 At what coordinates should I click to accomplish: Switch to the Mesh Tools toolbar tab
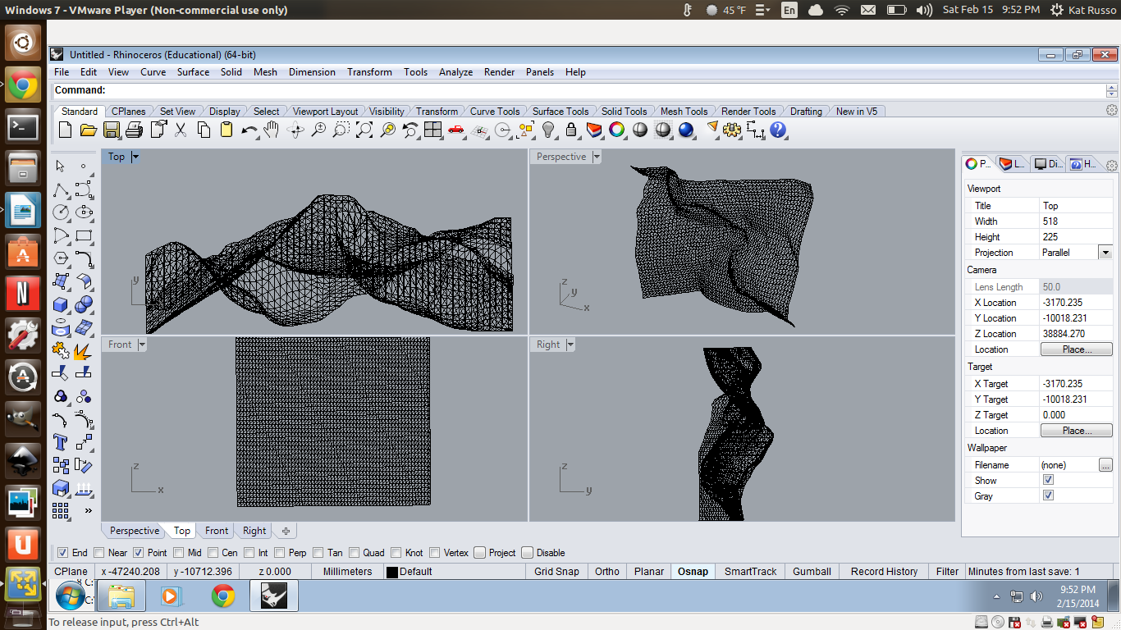(684, 111)
